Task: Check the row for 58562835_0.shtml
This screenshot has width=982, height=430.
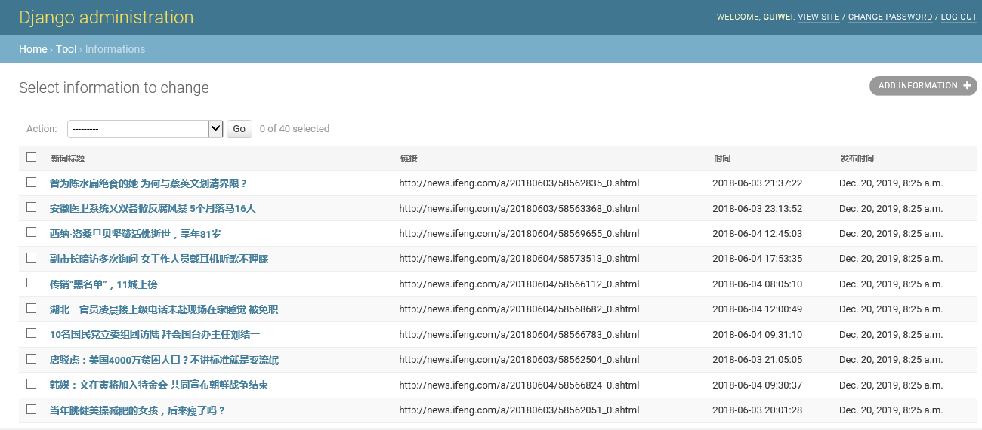Action: 31,183
